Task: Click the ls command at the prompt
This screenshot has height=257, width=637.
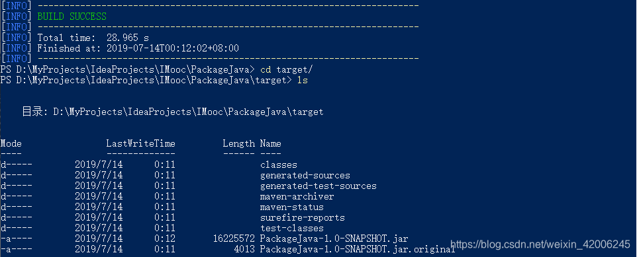Action: pos(302,80)
